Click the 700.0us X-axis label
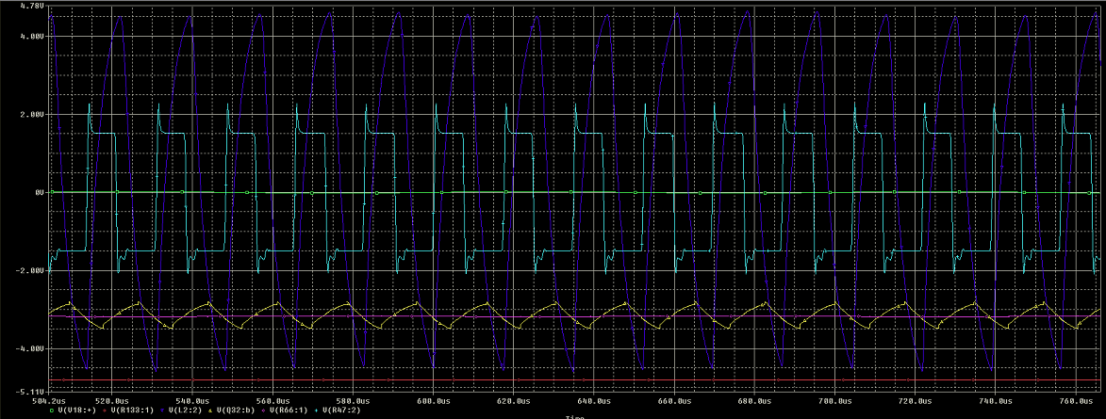Screen dimensions: 1106x419 [835, 401]
